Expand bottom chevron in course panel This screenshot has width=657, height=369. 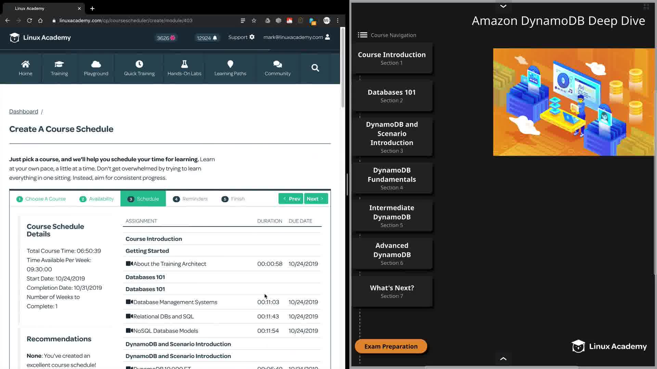[503, 358]
